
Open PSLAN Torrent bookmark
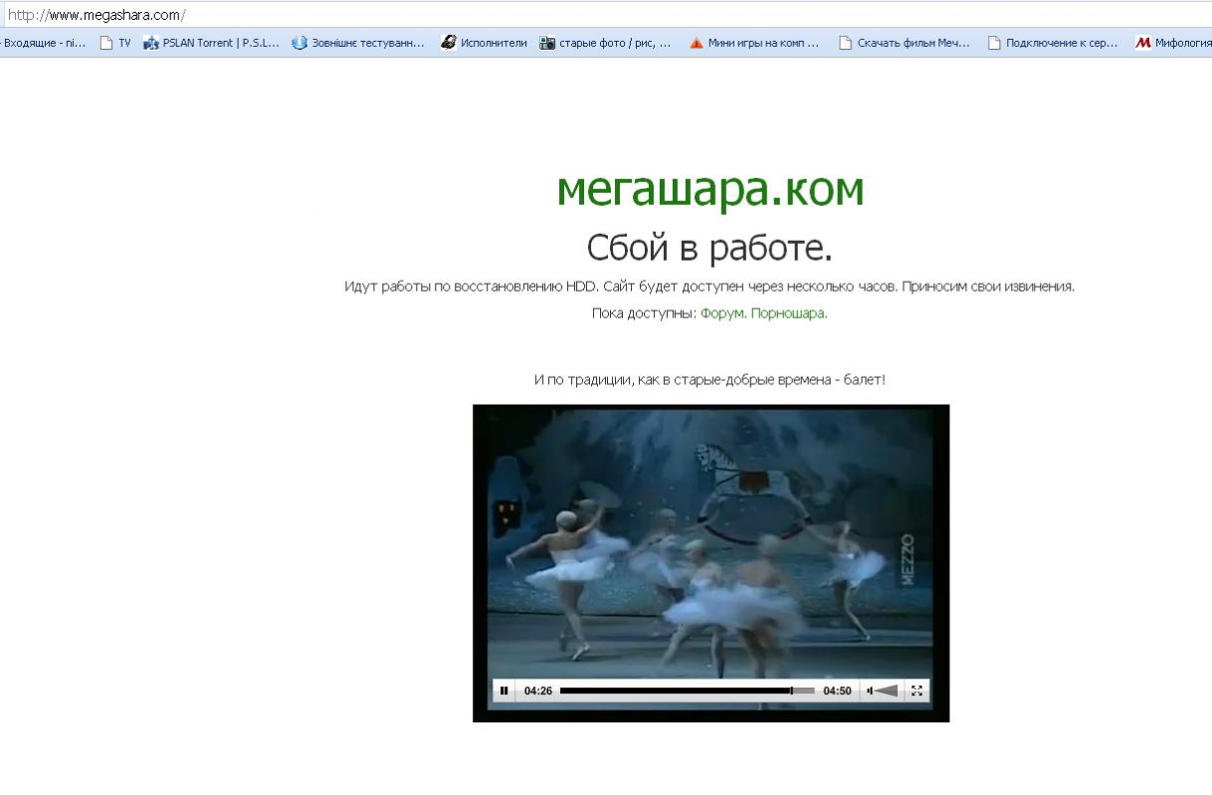(x=211, y=43)
